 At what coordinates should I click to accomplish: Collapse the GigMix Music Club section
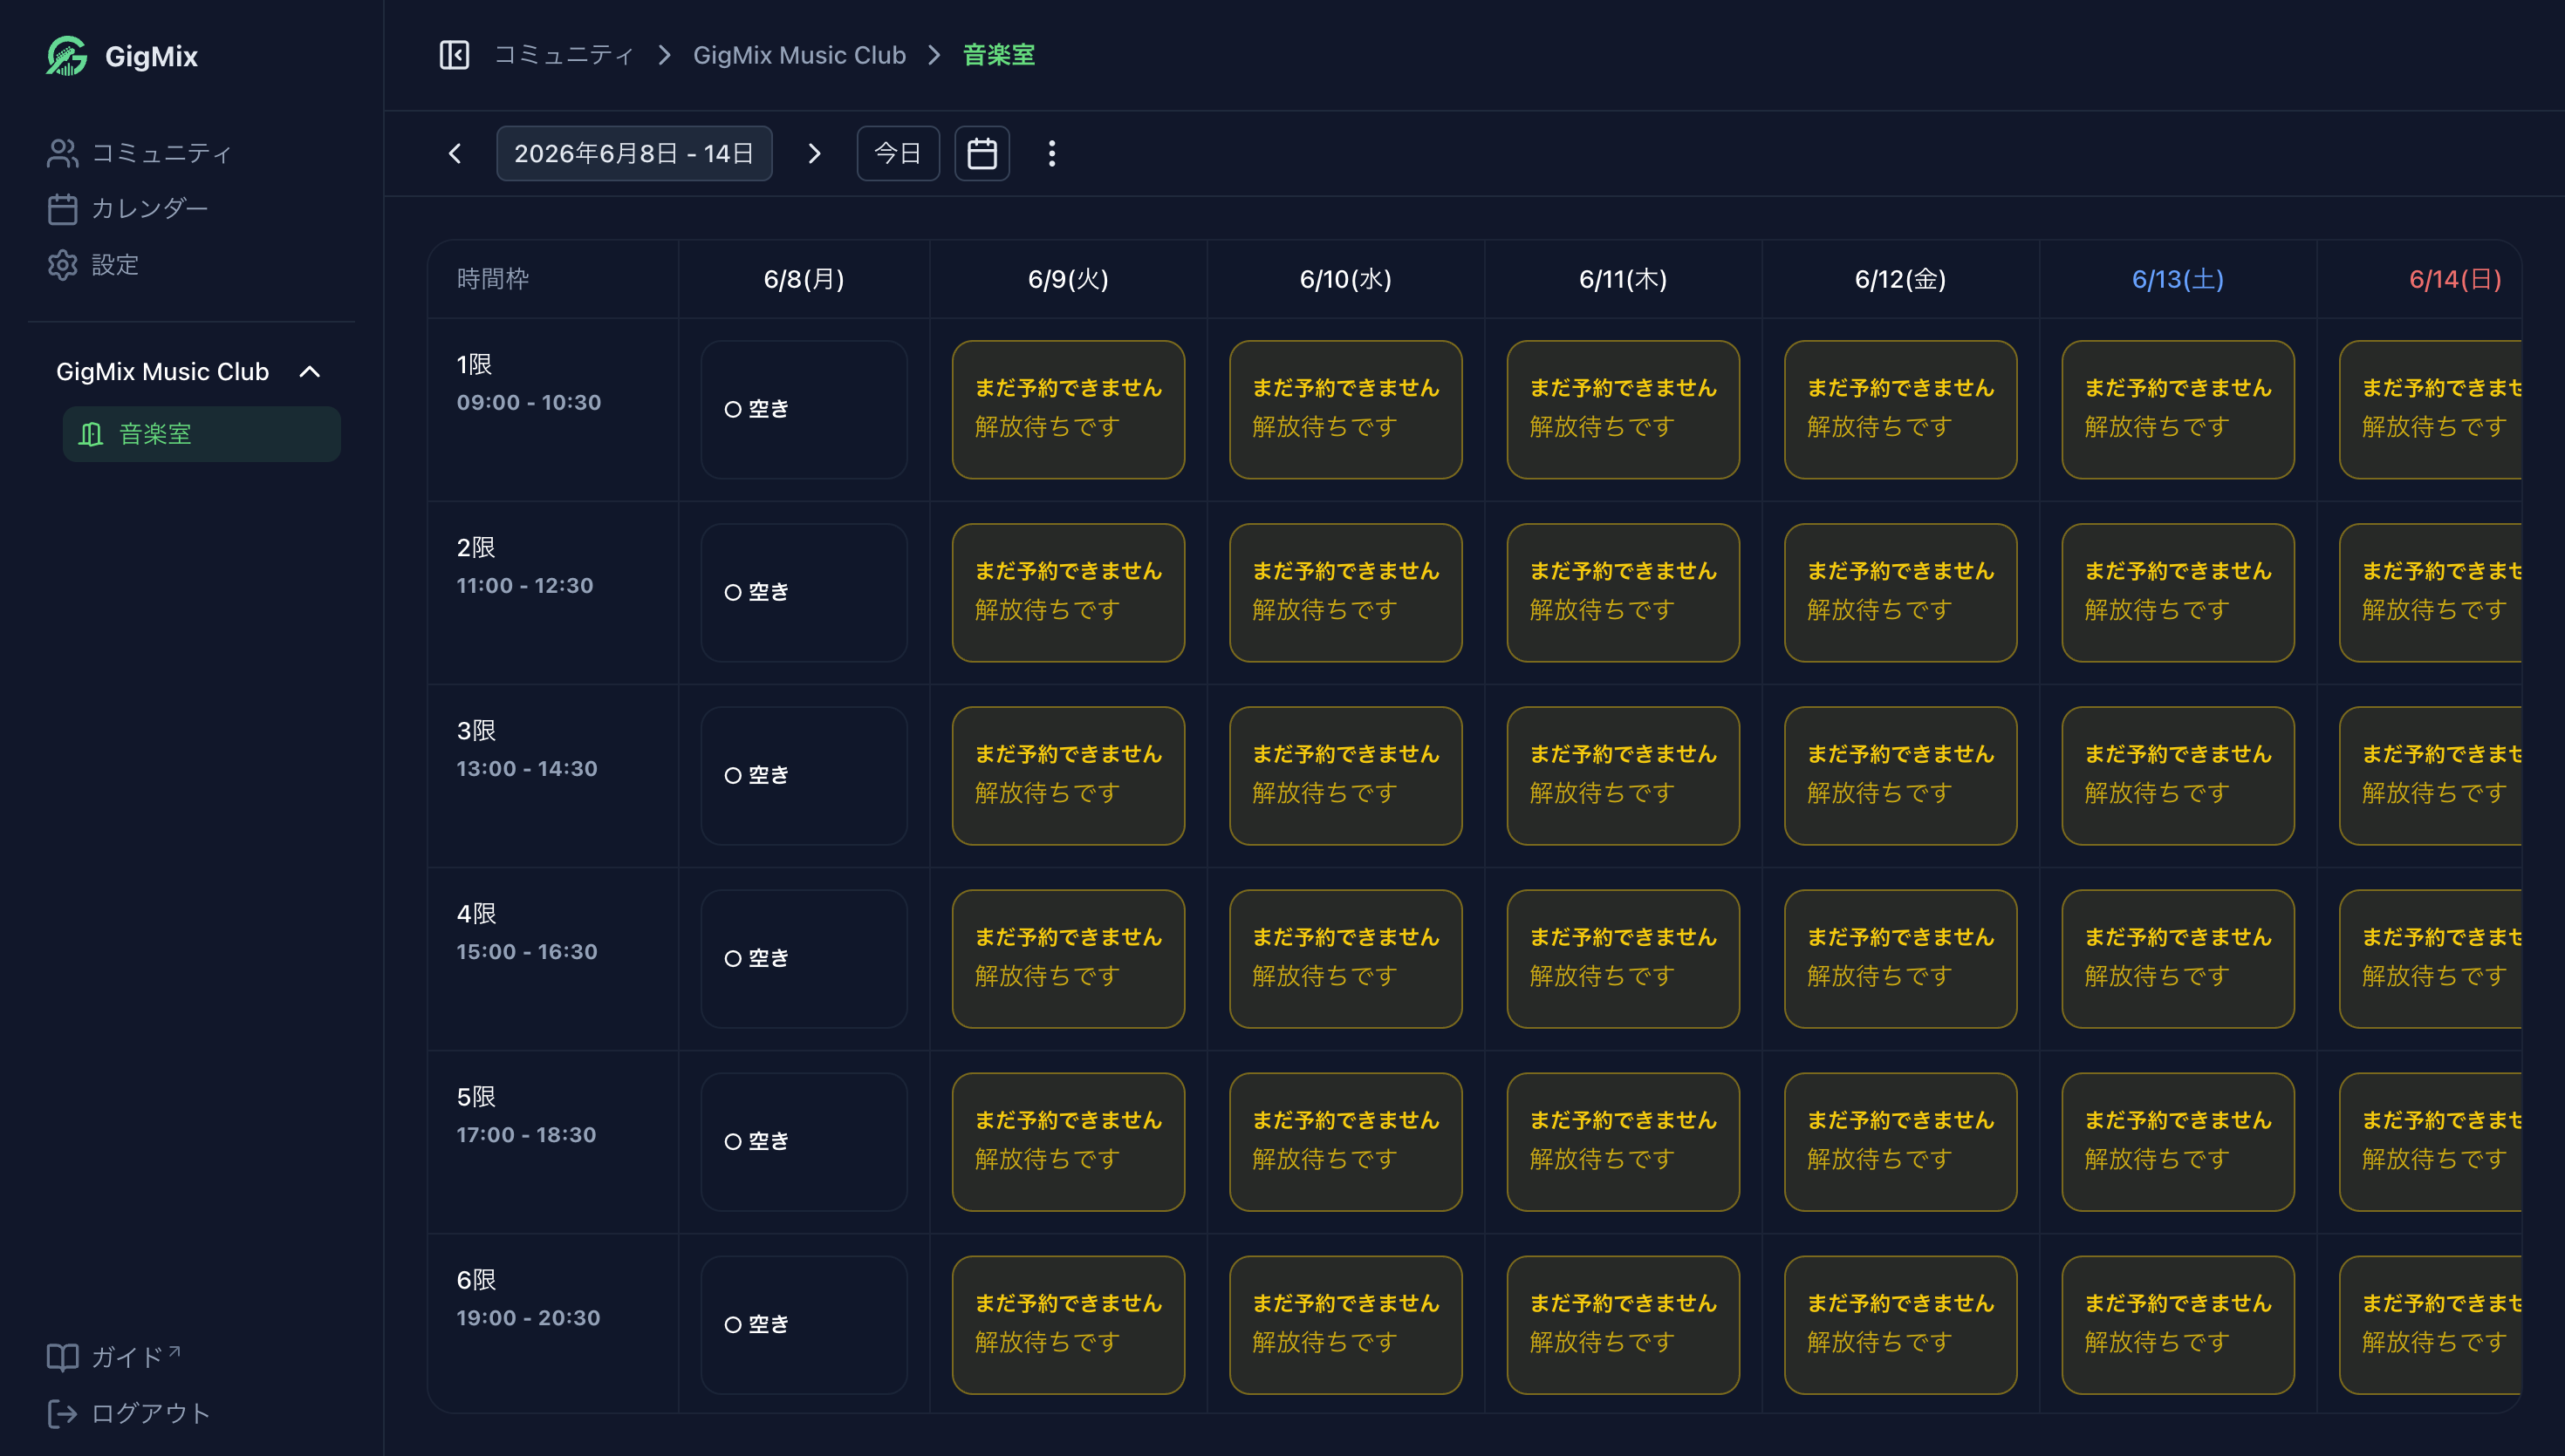coord(310,372)
